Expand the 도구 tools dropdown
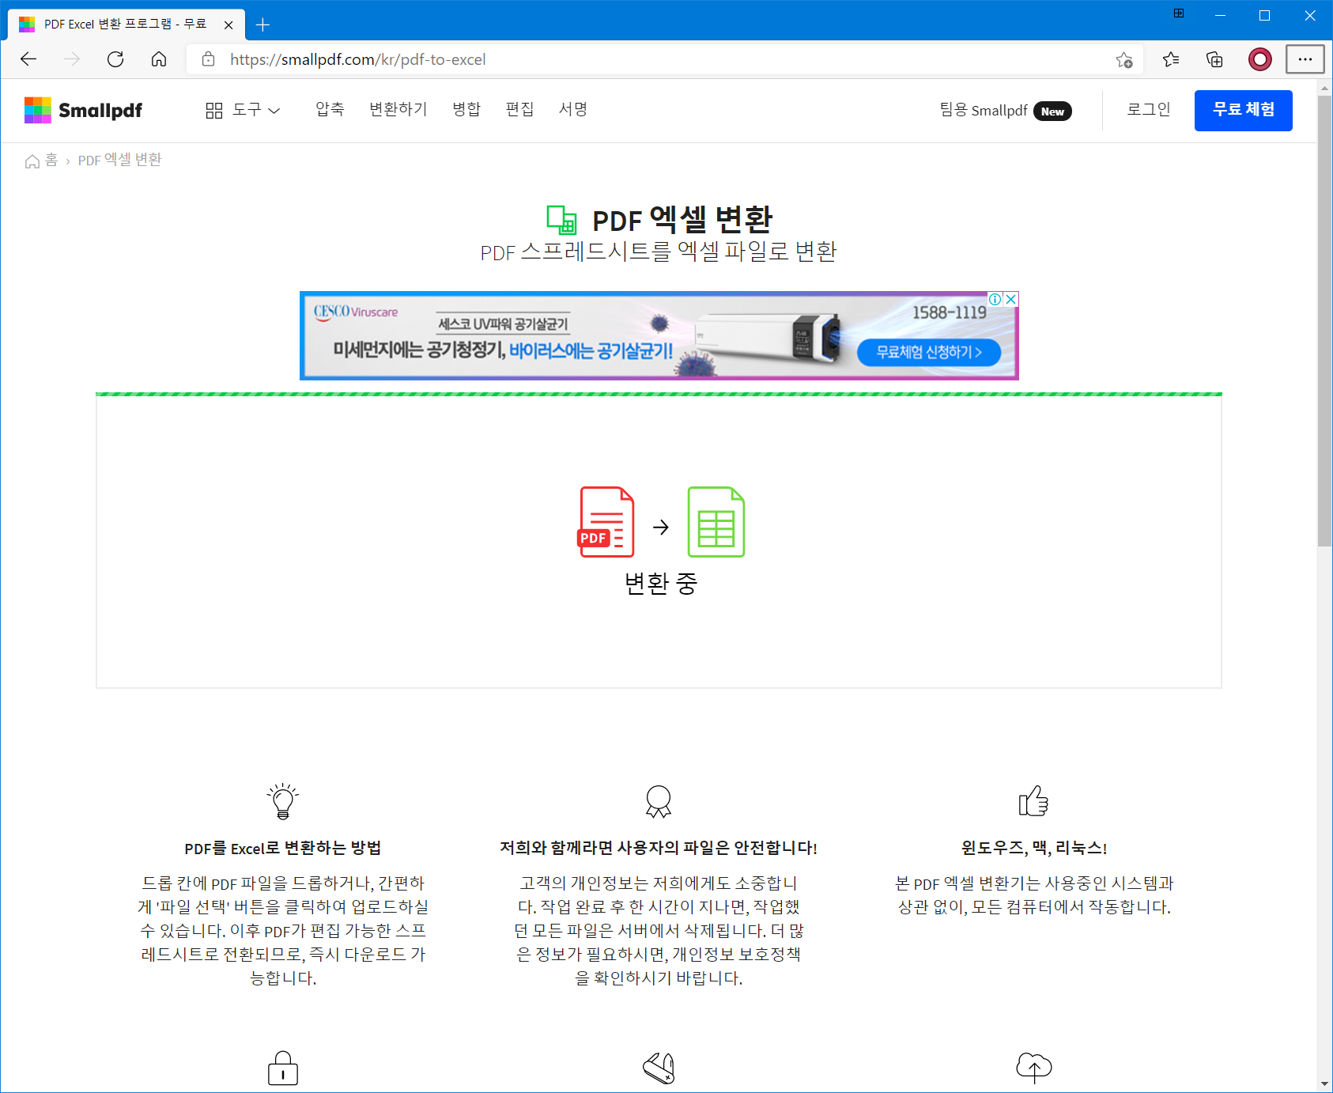The height and width of the screenshot is (1093, 1333). click(244, 110)
